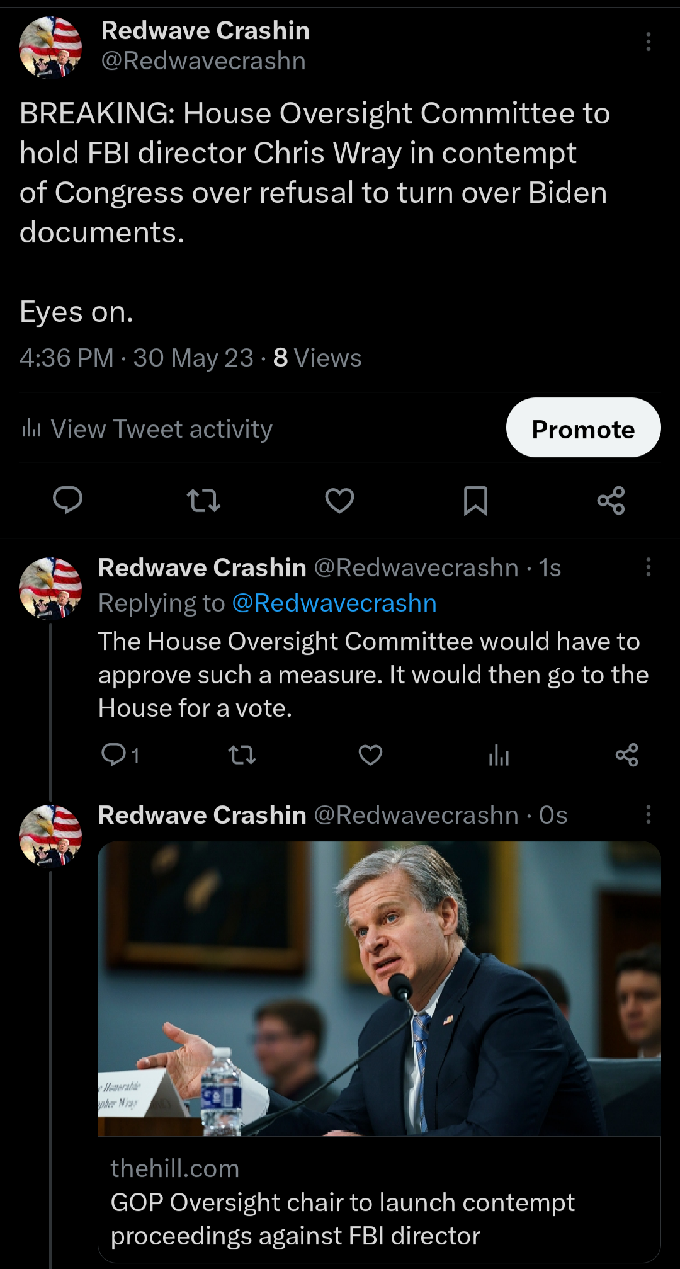Open thehill.com contempt proceedings article
Screen dimensions: 680x1269
coord(343,1219)
